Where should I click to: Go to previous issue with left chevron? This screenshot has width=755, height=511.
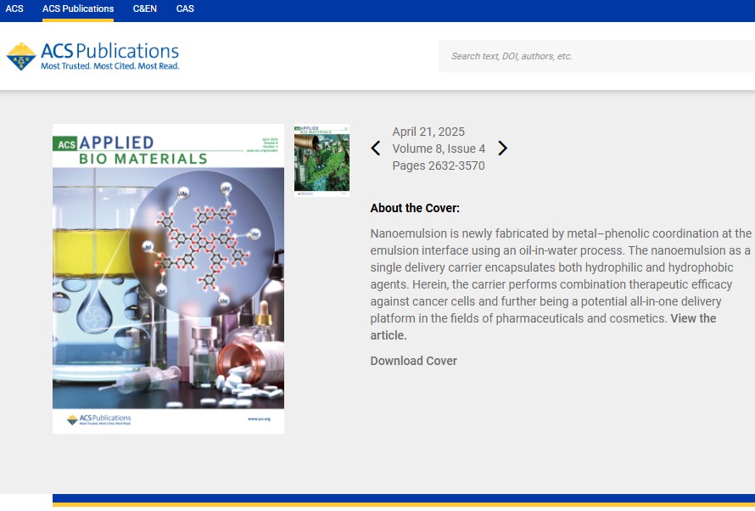coord(376,149)
